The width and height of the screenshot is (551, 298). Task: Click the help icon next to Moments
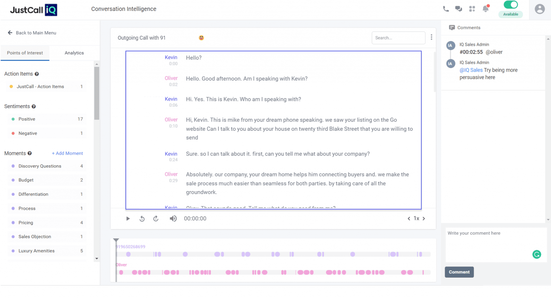[x=29, y=153]
